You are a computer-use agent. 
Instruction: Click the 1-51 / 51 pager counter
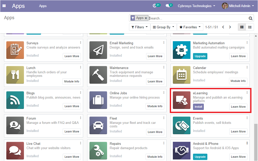point(211,27)
